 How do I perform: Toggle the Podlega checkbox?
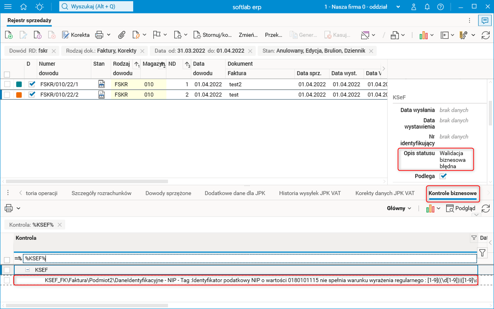(443, 176)
